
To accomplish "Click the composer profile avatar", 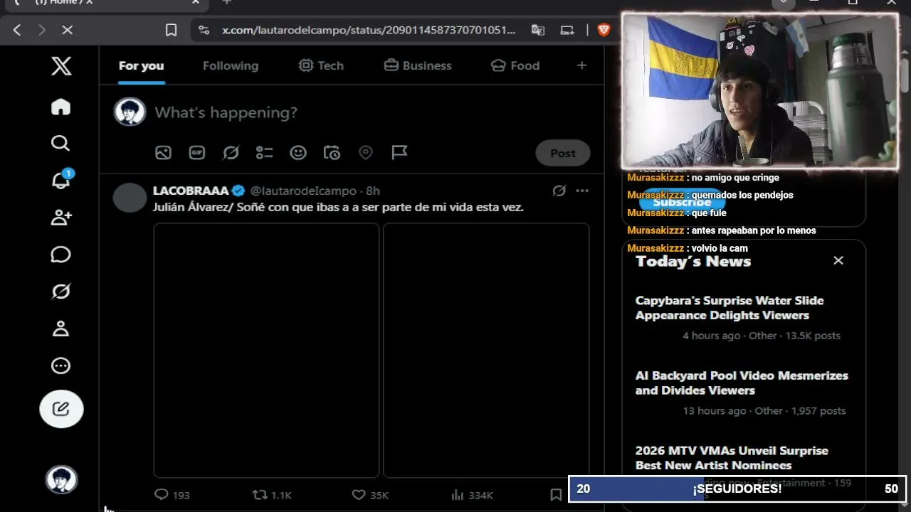I will (130, 112).
